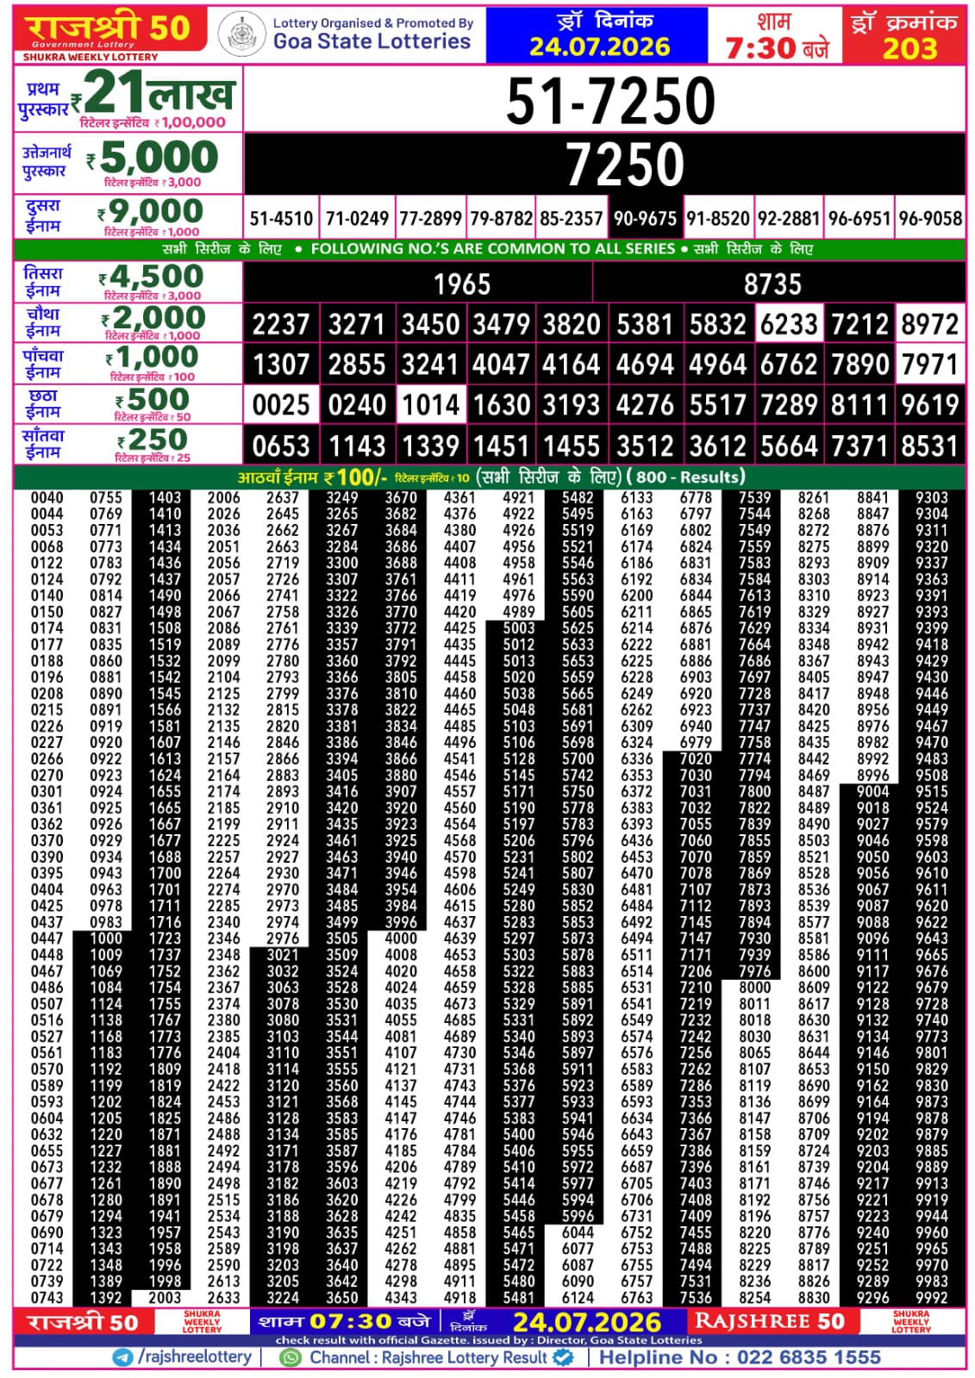Select fourth prize number 2237
Image resolution: width=975 pixels, height=1378 pixels.
(281, 324)
